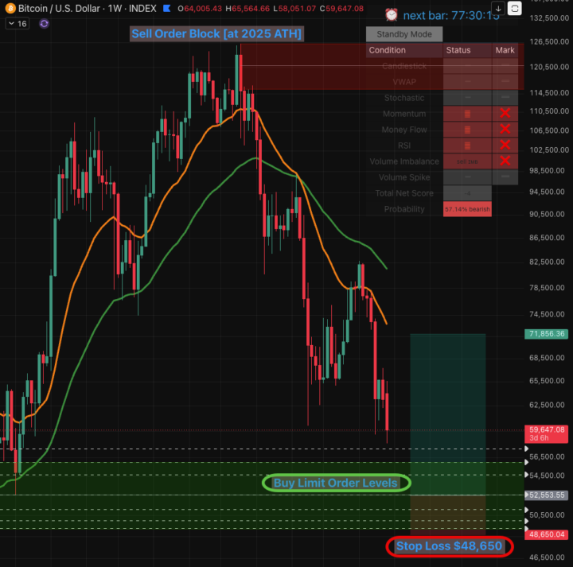Image resolution: width=573 pixels, height=567 pixels.
Task: Click the 78,500.00 price scale label
Action: coord(547,288)
